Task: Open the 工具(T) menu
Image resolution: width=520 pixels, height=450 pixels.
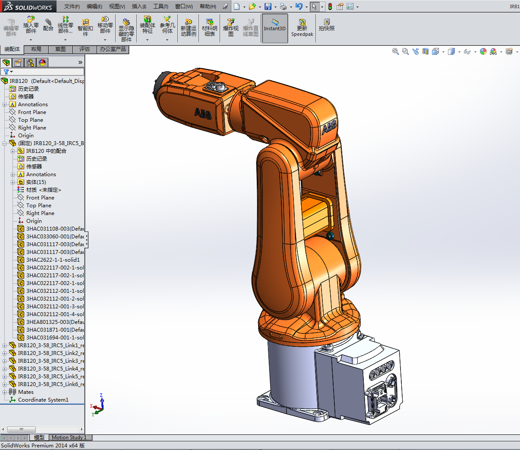Action: [x=161, y=6]
